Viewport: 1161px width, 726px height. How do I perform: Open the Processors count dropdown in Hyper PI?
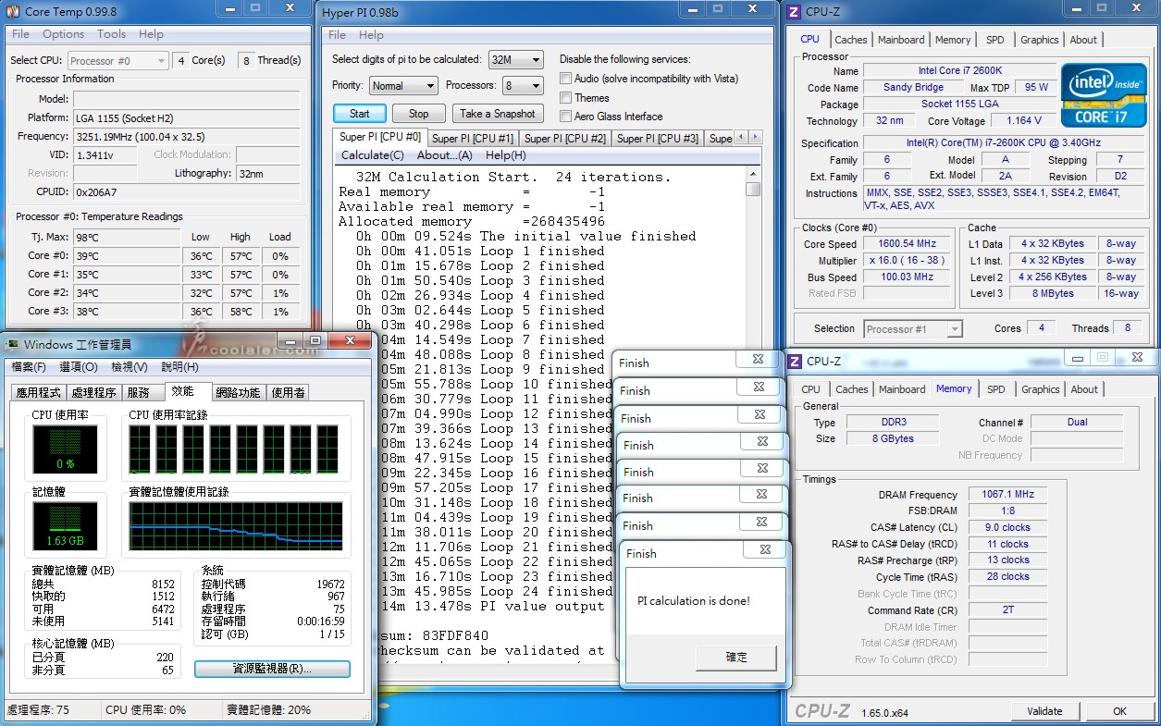(x=523, y=85)
